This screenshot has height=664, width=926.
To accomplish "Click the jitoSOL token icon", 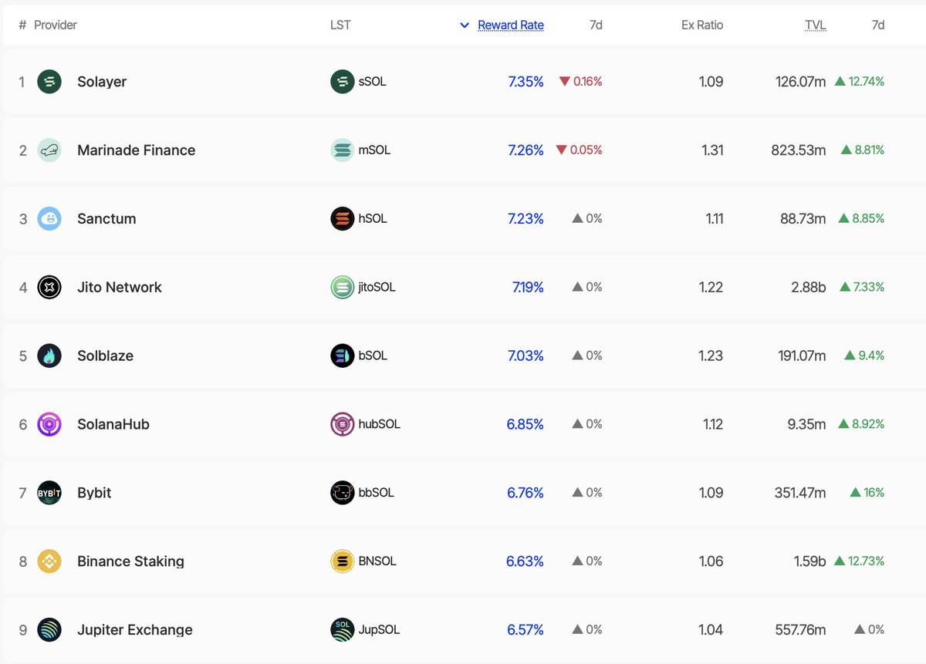I will tap(343, 288).
